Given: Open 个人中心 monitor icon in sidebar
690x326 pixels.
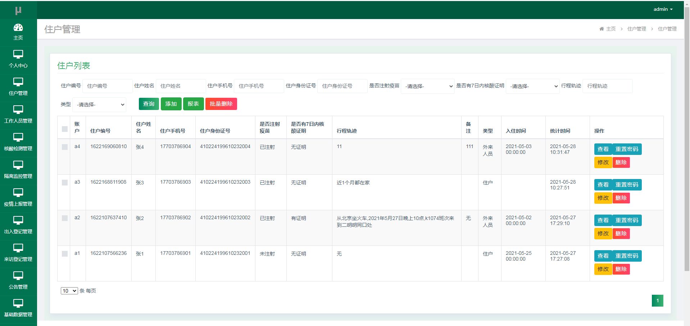Looking at the screenshot, I should tap(18, 55).
